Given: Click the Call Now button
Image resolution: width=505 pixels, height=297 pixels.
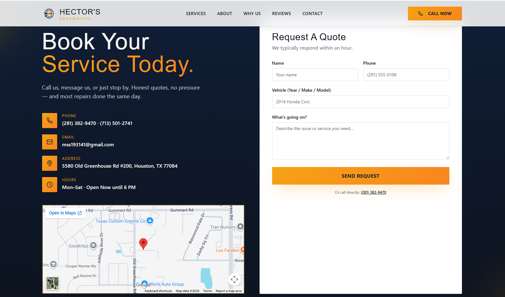Looking at the screenshot, I should (435, 13).
